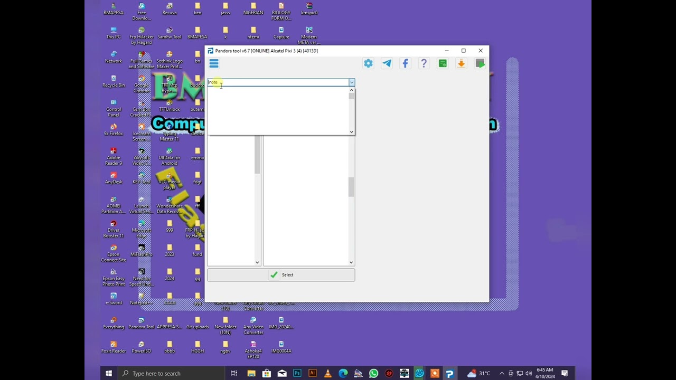This screenshot has height=380, width=676.
Task: Click the left list scrollbar thumb
Action: tap(257, 155)
